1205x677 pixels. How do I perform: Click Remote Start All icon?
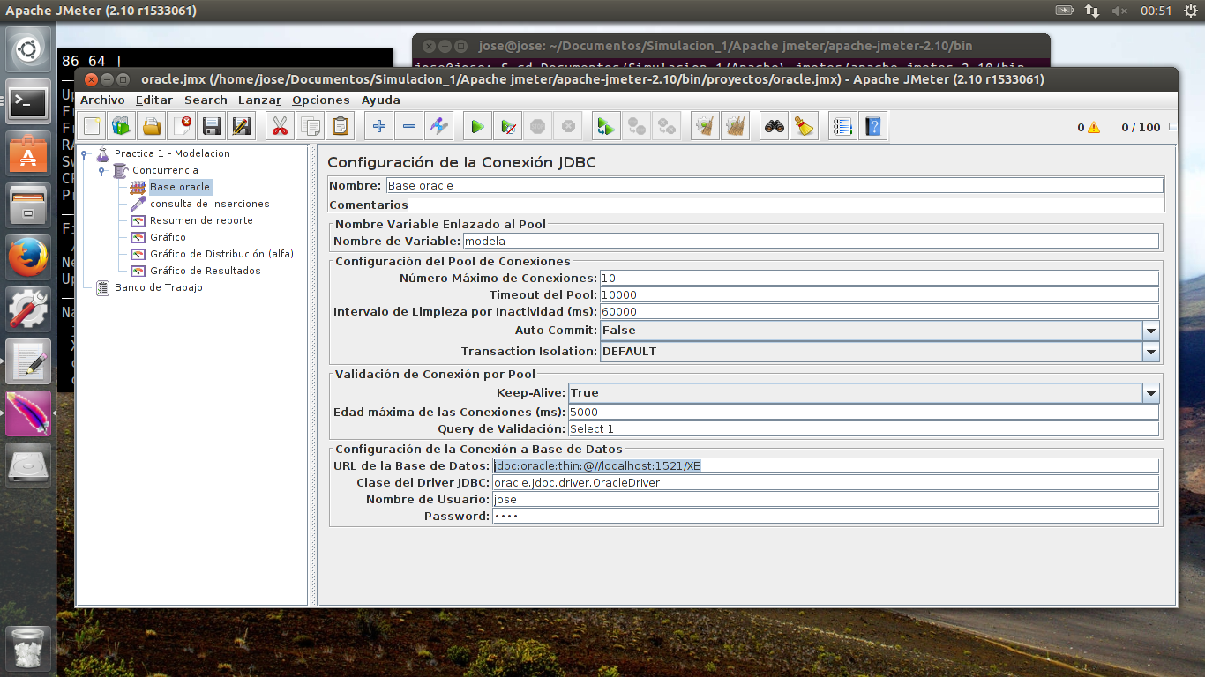tap(606, 127)
